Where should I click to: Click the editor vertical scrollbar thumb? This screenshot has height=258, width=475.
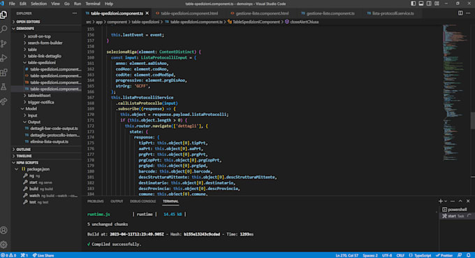[x=473, y=120]
